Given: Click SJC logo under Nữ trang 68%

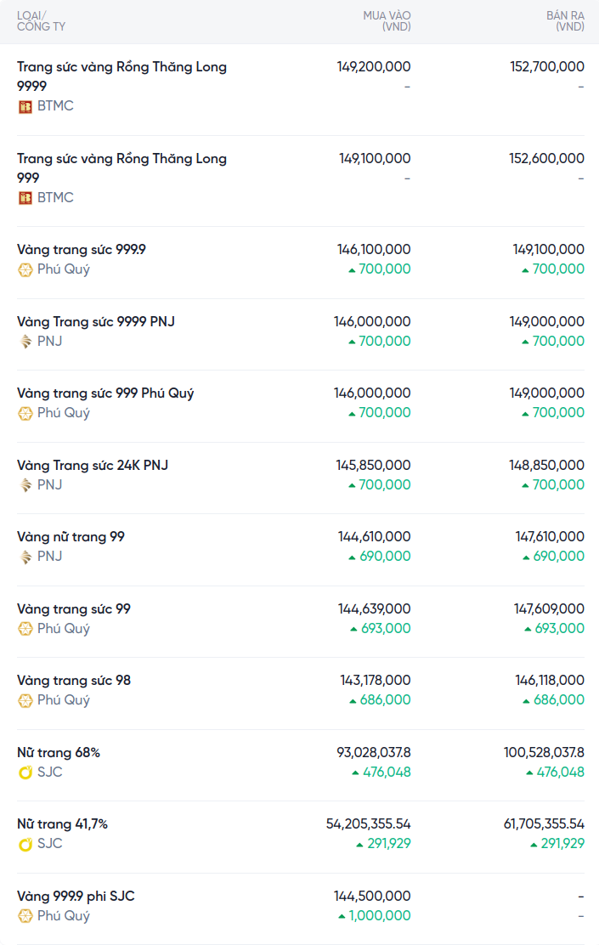Looking at the screenshot, I should pyautogui.click(x=25, y=772).
